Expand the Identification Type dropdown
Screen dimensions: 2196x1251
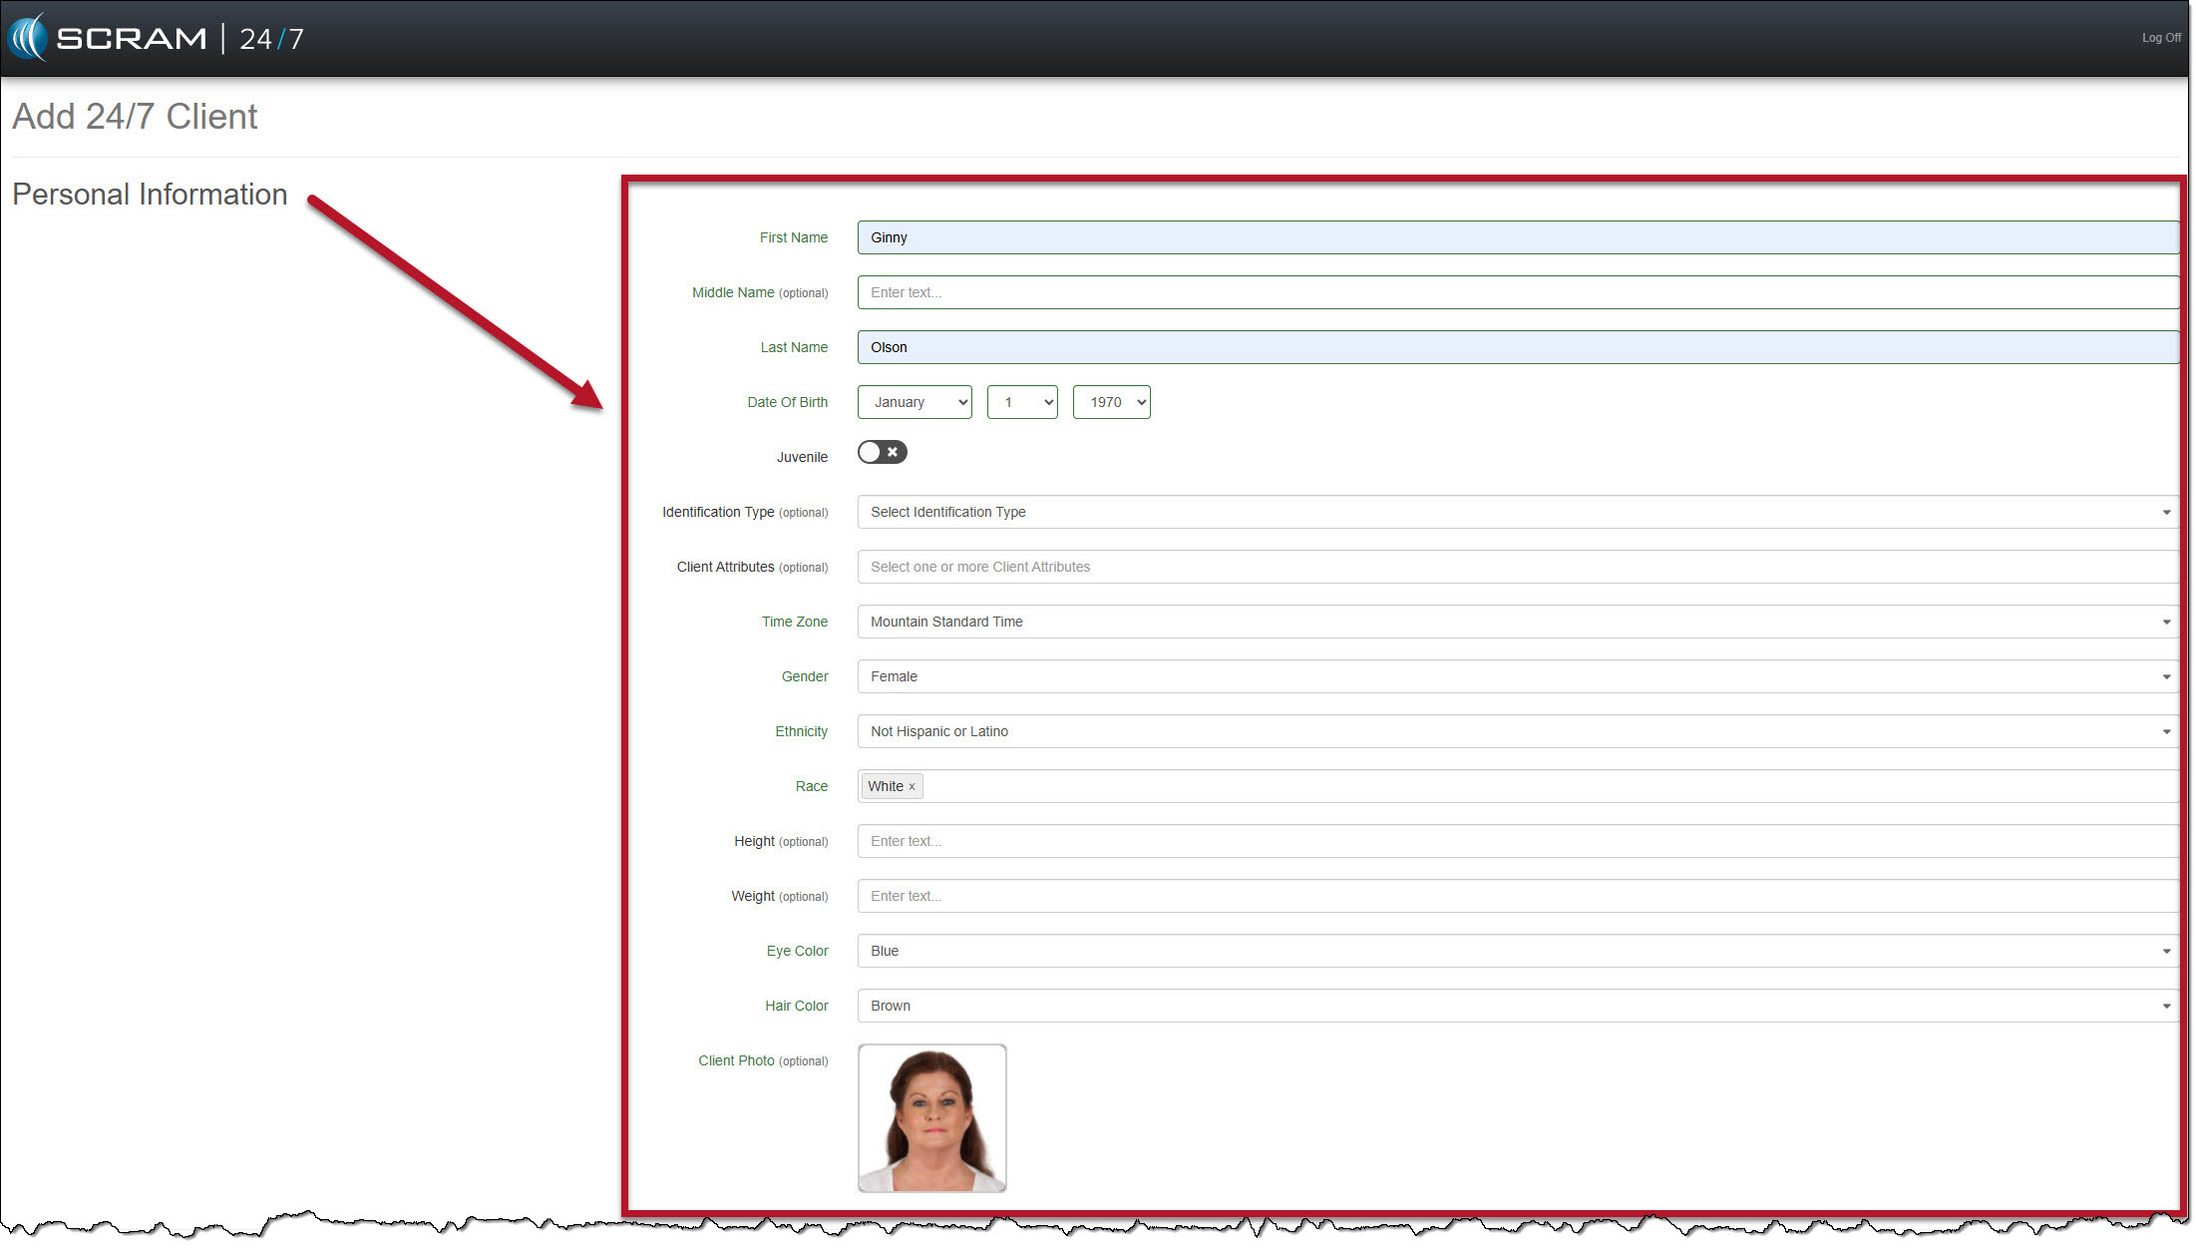click(x=1516, y=512)
